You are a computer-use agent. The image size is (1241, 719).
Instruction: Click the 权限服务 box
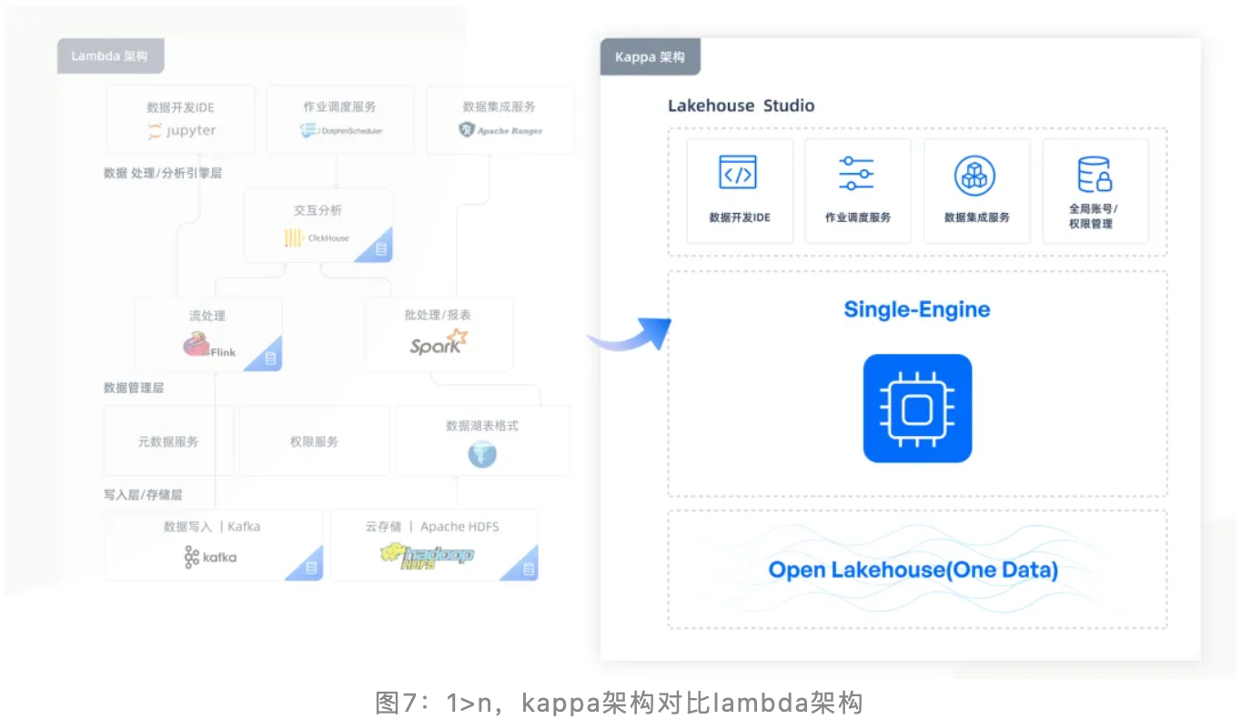click(x=314, y=441)
